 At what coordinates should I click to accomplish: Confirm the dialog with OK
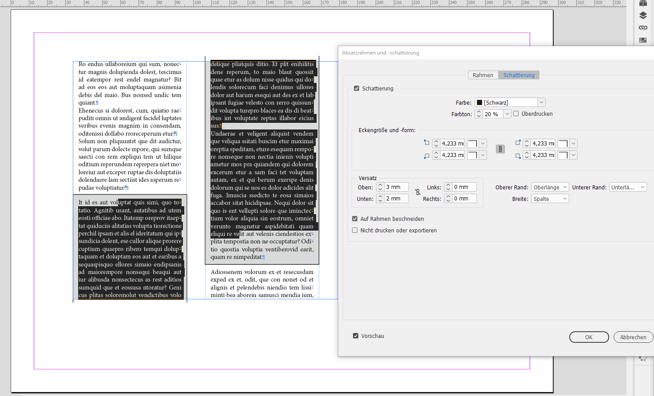pos(589,337)
